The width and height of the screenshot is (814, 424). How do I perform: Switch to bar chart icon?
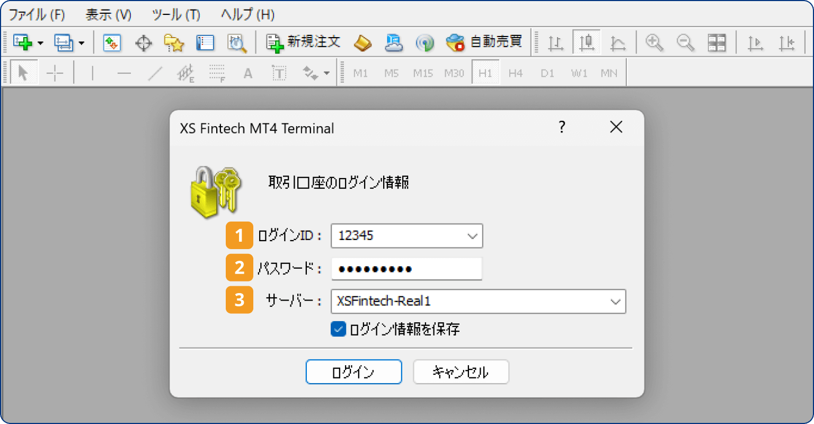(x=555, y=42)
